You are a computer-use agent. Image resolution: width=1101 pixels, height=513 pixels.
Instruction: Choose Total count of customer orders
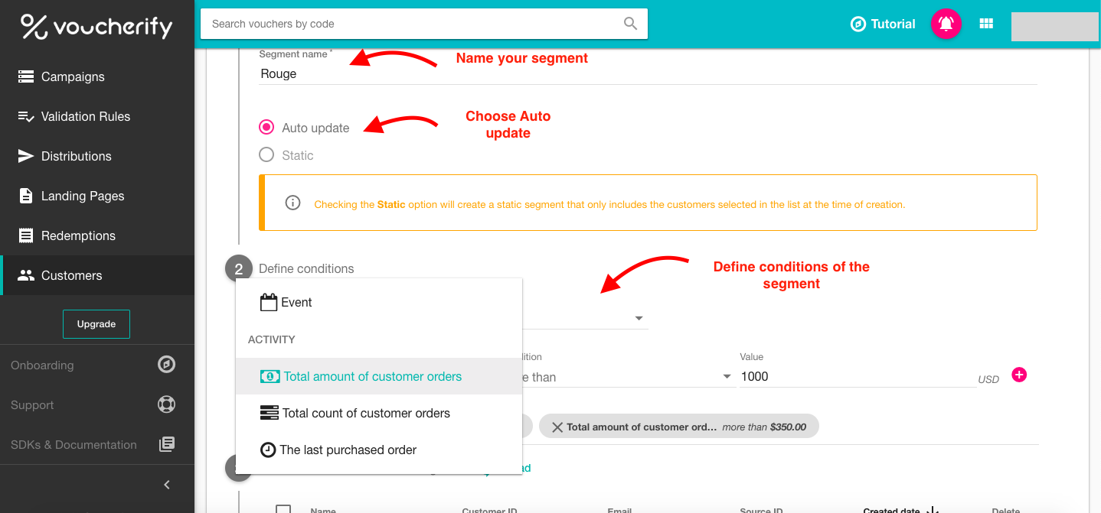click(365, 413)
